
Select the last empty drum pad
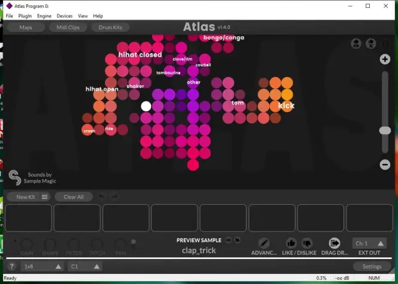(x=370, y=218)
